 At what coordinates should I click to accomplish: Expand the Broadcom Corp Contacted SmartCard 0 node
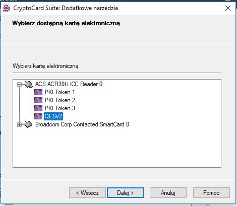tap(20, 124)
